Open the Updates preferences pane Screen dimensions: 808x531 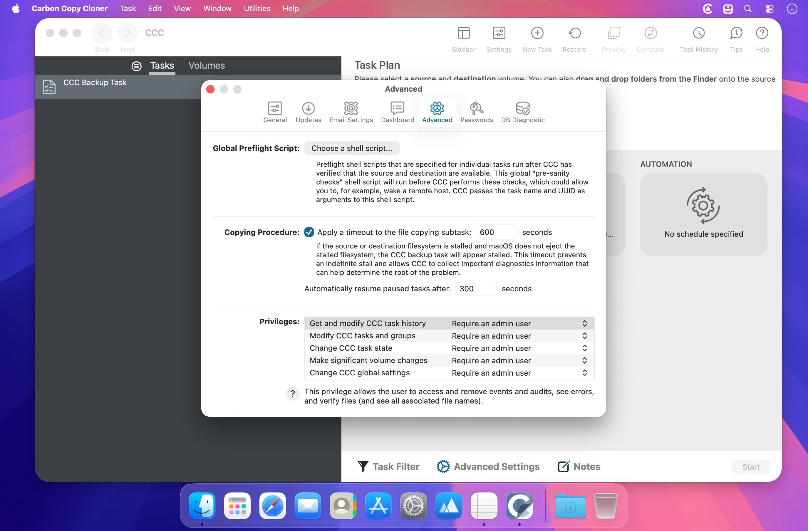[x=308, y=112]
